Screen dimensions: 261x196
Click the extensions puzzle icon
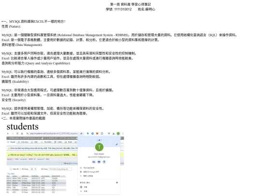[102, 134]
